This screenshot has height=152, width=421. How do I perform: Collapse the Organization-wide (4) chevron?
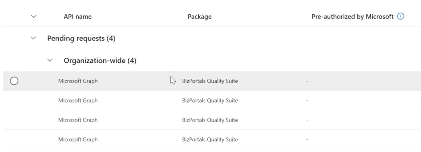(50, 60)
